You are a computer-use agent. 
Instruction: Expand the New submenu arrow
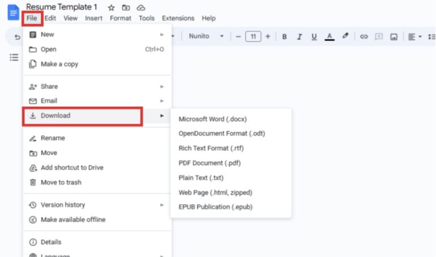[x=162, y=35]
